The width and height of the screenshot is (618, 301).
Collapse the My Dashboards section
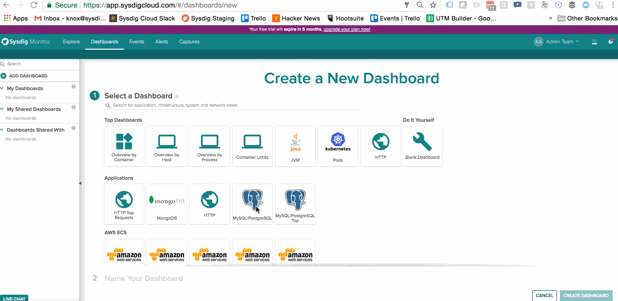(x=2, y=88)
